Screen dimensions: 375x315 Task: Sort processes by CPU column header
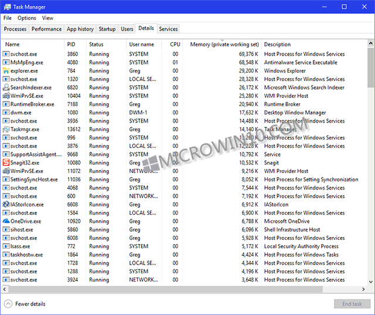point(175,45)
